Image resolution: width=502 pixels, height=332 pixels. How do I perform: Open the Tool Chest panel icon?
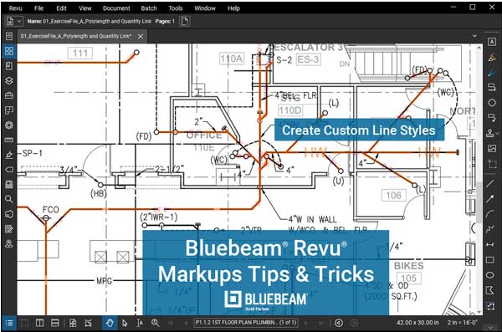pos(9,95)
